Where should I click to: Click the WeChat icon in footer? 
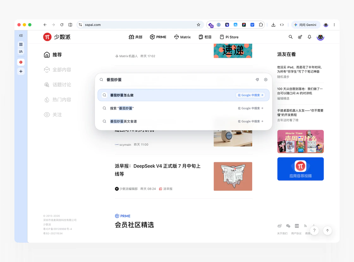(288, 226)
